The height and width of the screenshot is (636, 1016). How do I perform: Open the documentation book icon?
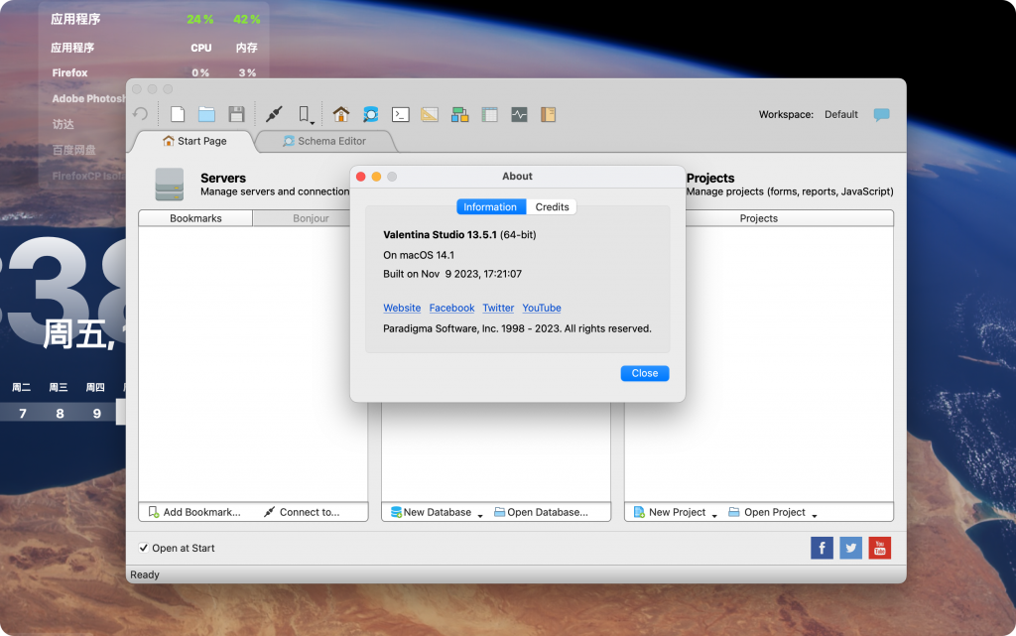548,113
